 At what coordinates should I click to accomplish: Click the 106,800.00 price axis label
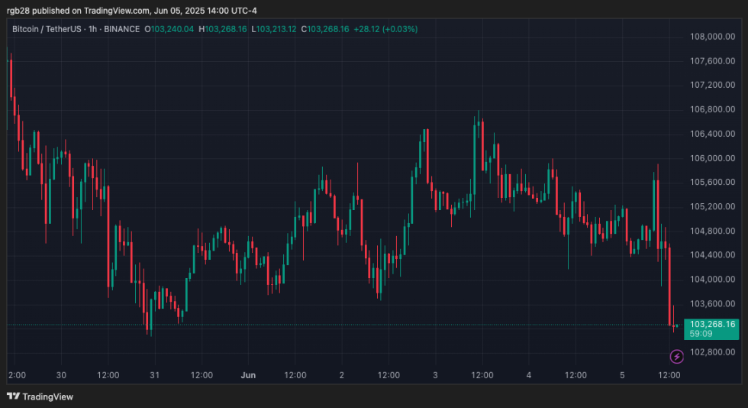tap(712, 109)
